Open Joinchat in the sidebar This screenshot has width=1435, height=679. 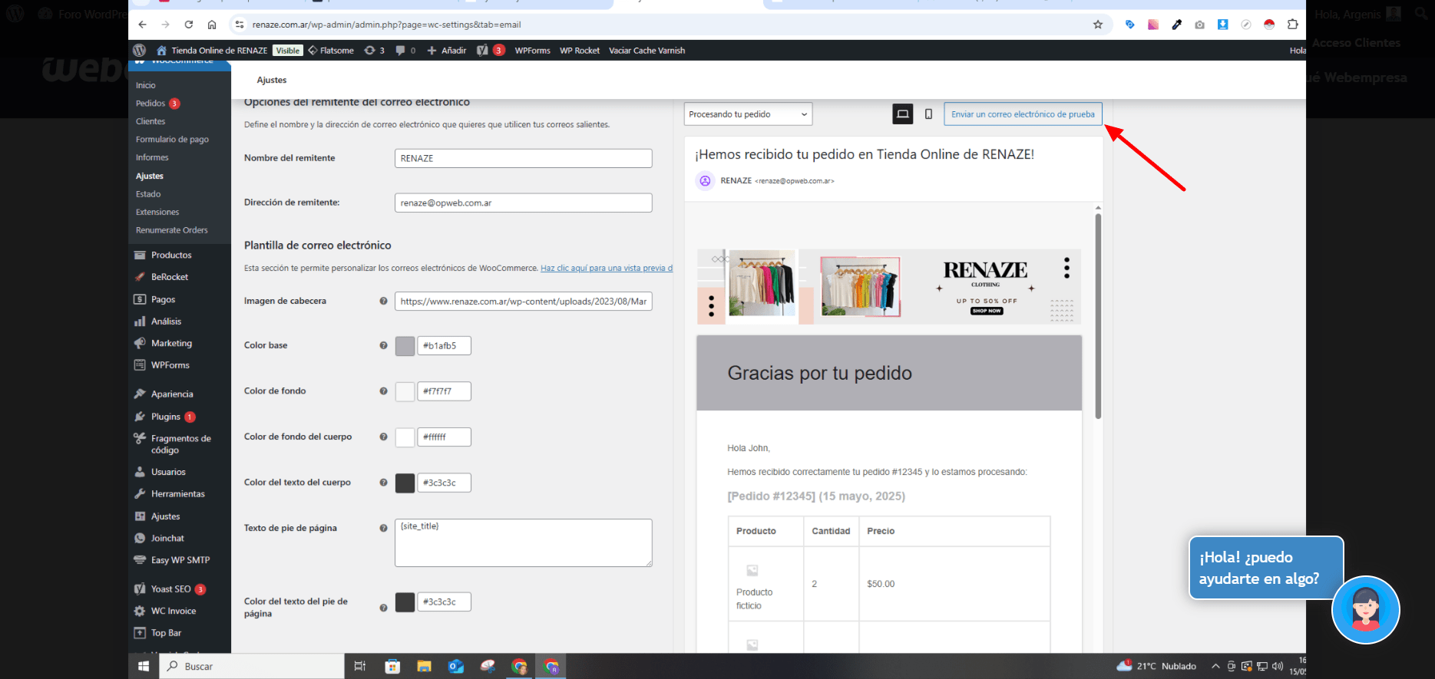click(167, 539)
